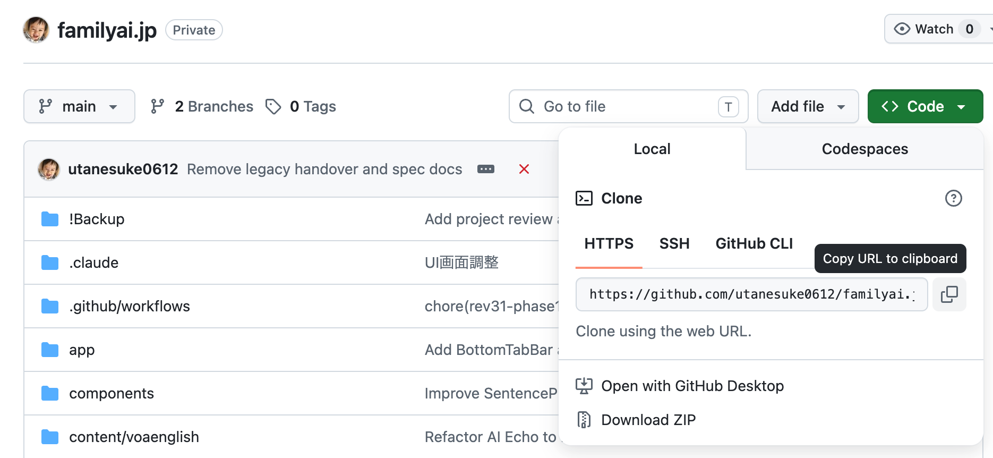Open commit 'Remove legacy handover and spec docs'

pos(324,169)
